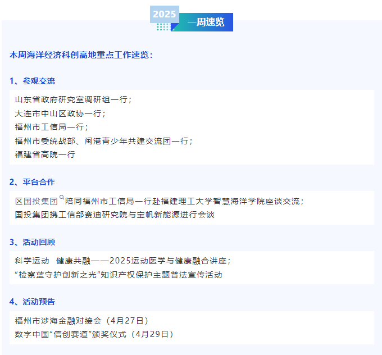382x355 pixels.
Task: Click the line 福州市涉海金融对接会（4月27日）
Action: click(x=81, y=321)
